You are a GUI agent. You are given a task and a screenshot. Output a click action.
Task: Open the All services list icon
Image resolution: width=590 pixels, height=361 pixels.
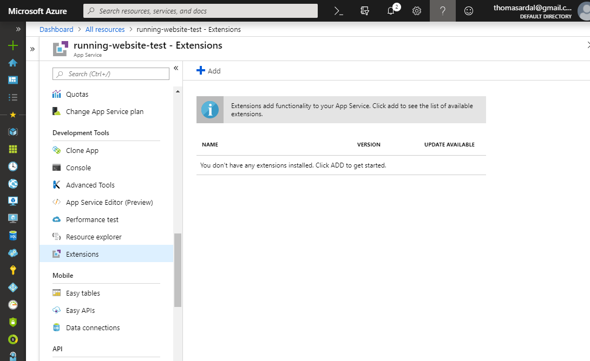[x=13, y=97]
